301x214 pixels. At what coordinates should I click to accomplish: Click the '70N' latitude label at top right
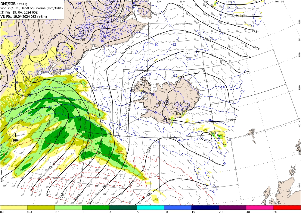pos(277,2)
